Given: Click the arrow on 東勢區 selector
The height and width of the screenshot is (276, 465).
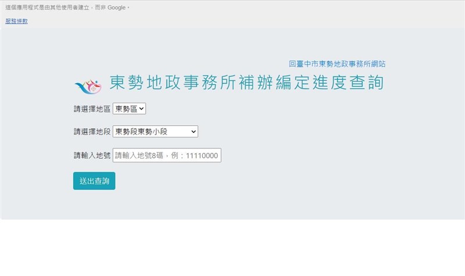Looking at the screenshot, I should click(142, 108).
